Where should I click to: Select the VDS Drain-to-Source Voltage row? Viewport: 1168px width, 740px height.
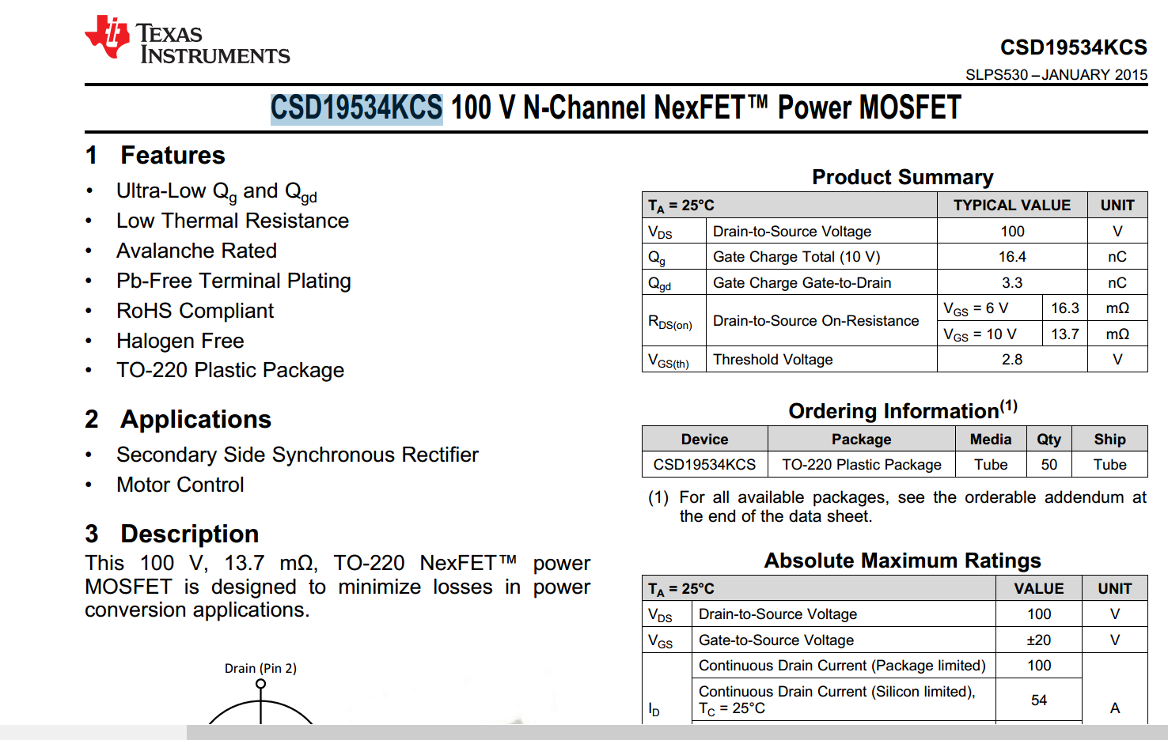791,231
